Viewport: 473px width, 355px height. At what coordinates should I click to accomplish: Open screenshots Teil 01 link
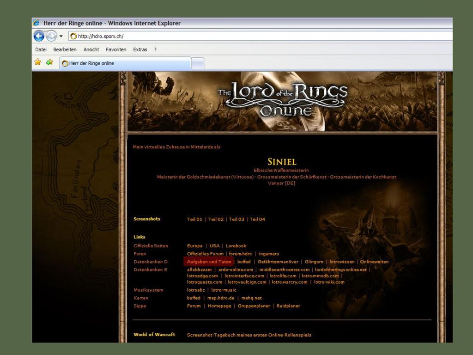pos(194,219)
